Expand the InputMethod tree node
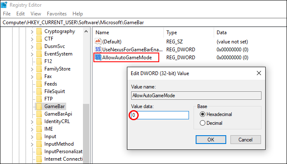 coord(32,144)
